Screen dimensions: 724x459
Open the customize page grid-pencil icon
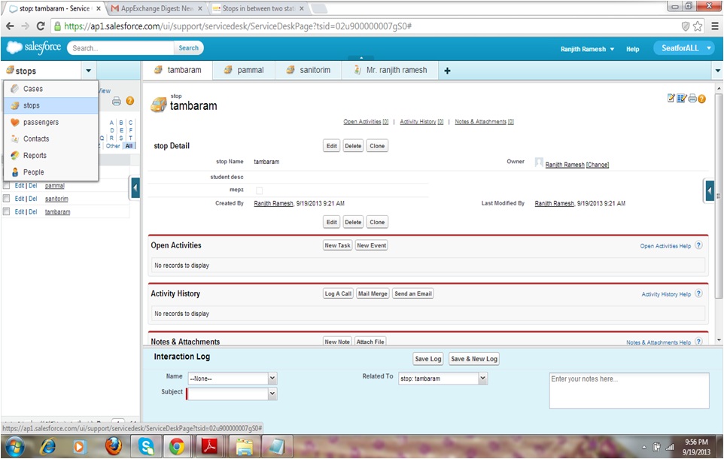pyautogui.click(x=682, y=98)
